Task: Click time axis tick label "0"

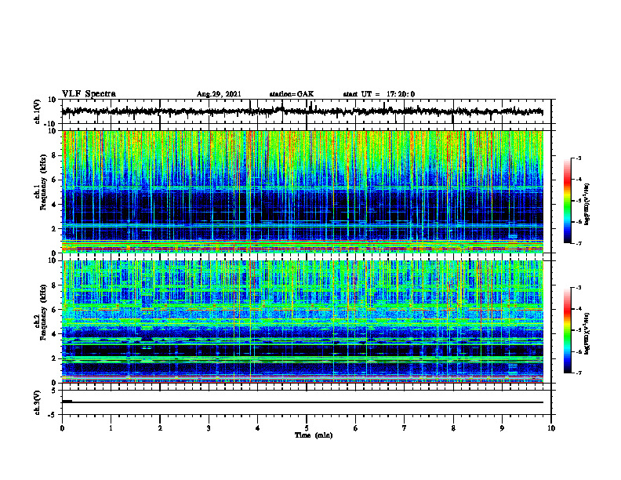Action: pos(62,428)
